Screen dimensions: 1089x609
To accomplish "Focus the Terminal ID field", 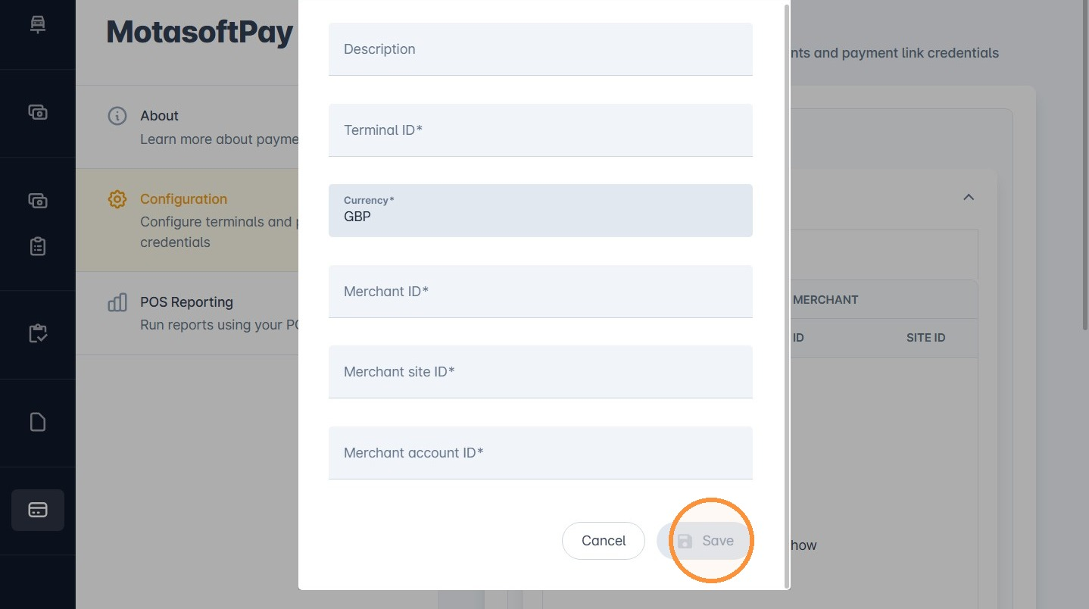I will (x=541, y=130).
